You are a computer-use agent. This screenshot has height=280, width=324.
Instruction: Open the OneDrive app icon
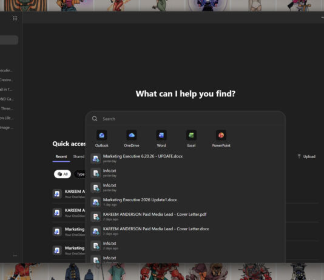pos(132,135)
